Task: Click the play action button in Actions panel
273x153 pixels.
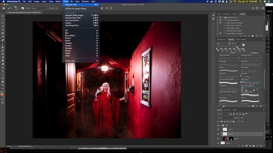Action: (x=249, y=36)
